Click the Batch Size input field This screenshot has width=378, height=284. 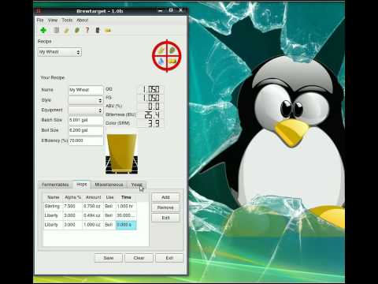click(x=86, y=120)
